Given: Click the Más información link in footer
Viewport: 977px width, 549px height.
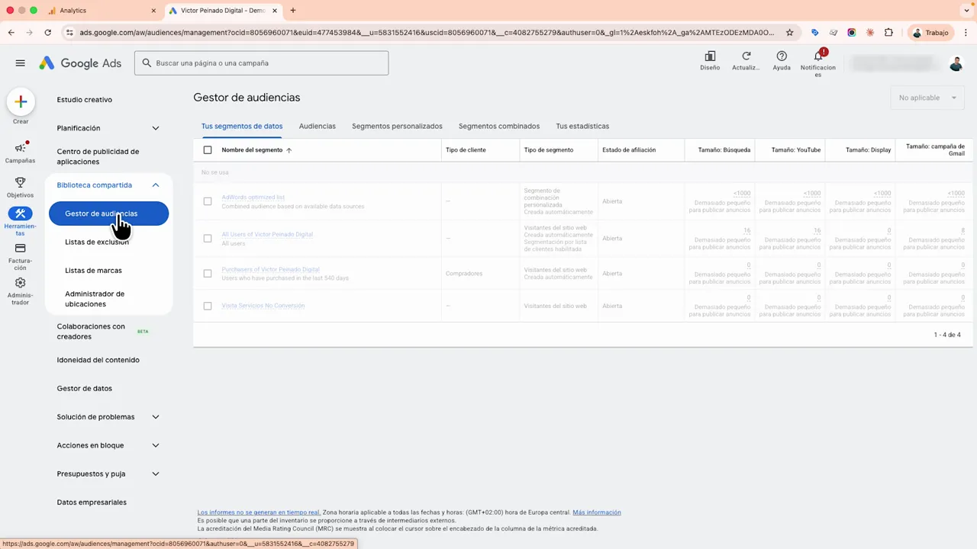Looking at the screenshot, I should coord(597,512).
